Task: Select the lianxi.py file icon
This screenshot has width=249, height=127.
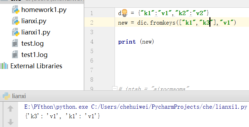Action: pos(16,21)
